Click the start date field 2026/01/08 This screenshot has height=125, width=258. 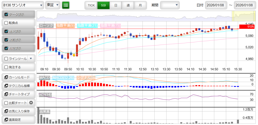coord(216,5)
